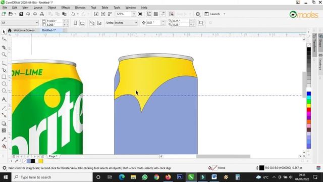Image resolution: width=323 pixels, height=182 pixels.
Task: Open the File menu
Action: 5,8
